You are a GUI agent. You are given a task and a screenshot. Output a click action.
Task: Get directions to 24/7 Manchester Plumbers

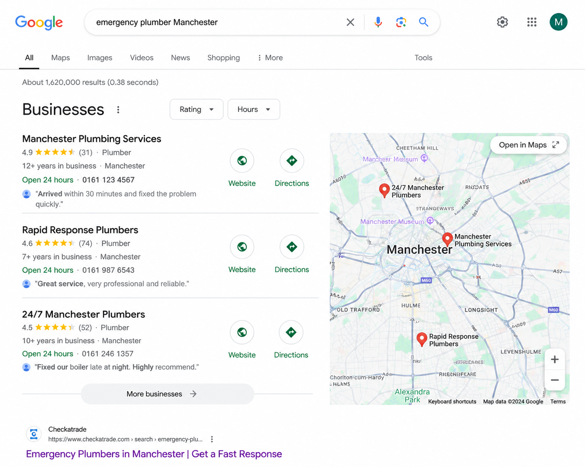[x=291, y=332]
